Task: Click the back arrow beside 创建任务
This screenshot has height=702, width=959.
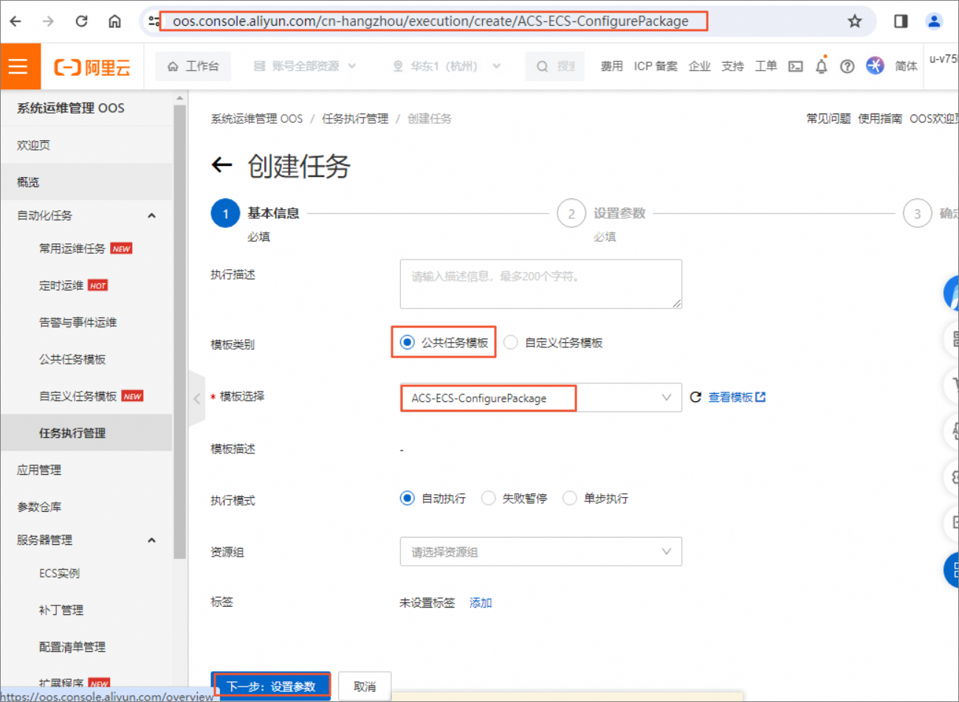Action: (221, 165)
